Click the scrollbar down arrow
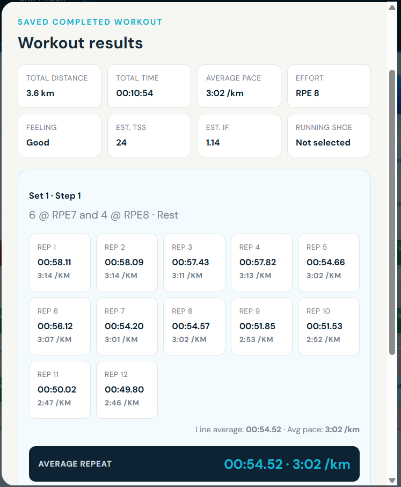 392,480
